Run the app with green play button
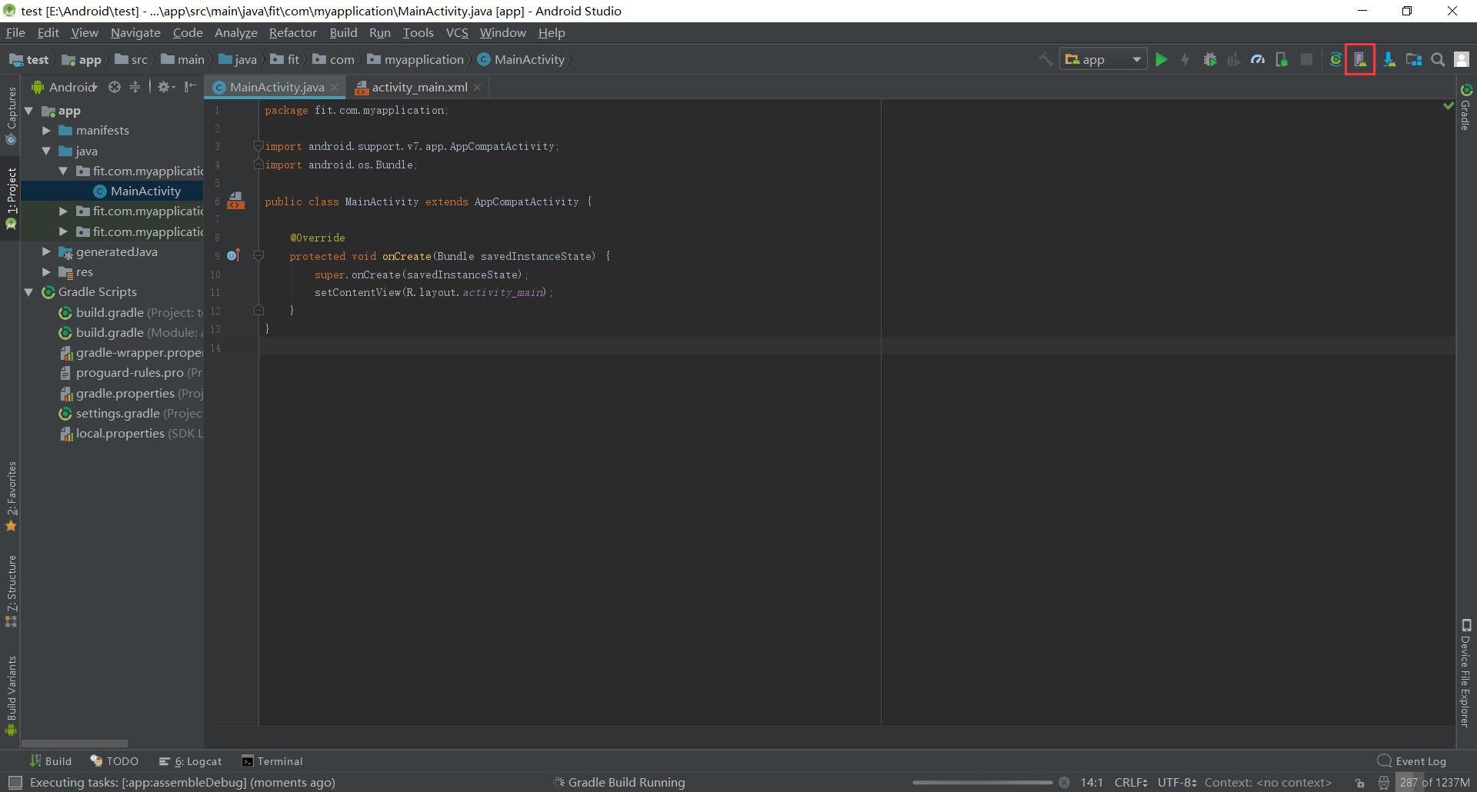 pos(1162,59)
